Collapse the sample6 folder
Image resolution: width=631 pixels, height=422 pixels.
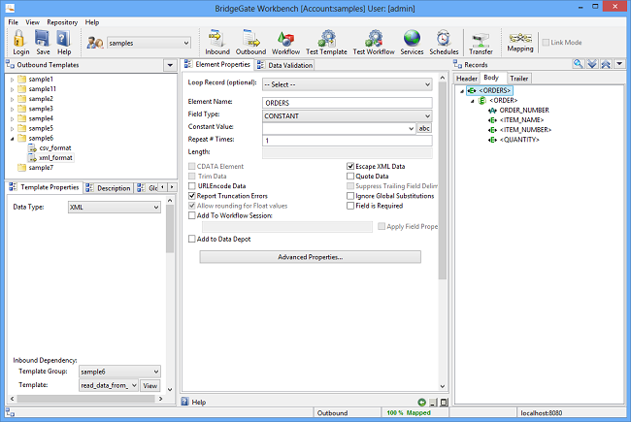(x=12, y=139)
